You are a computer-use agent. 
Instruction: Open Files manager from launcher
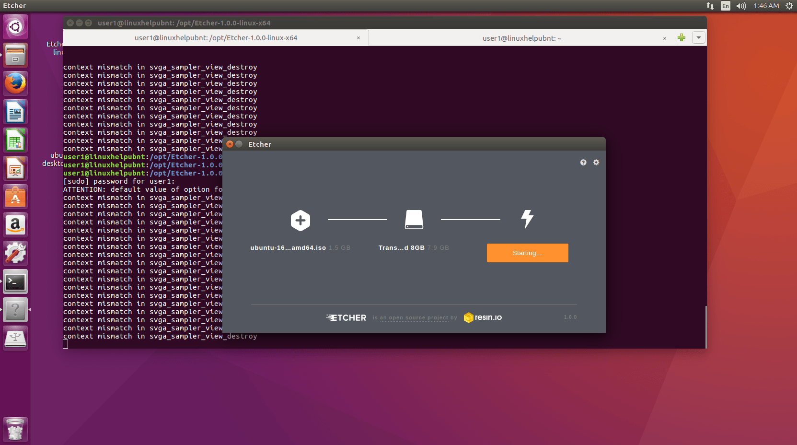coord(15,55)
